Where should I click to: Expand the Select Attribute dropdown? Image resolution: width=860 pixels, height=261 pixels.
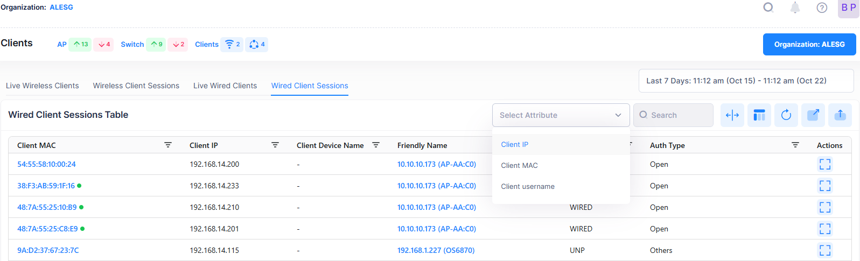pyautogui.click(x=561, y=115)
